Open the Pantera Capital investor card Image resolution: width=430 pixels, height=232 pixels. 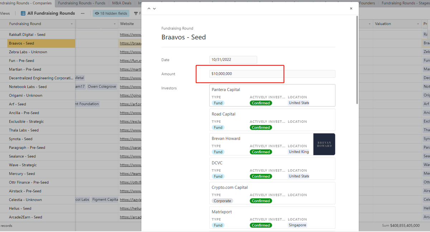(x=272, y=95)
